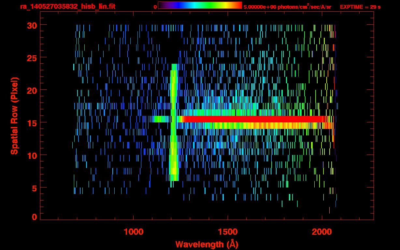The image size is (400, 250).
Task: Click the x-axis tick label 1500
Action: (x=228, y=232)
